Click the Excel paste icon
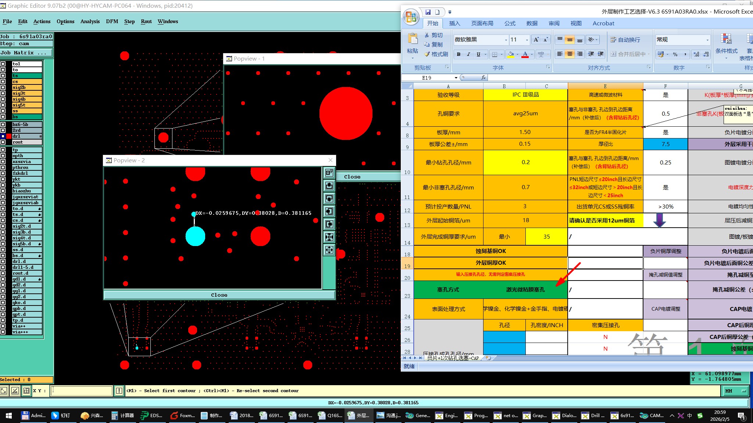753x423 pixels. 412,40
